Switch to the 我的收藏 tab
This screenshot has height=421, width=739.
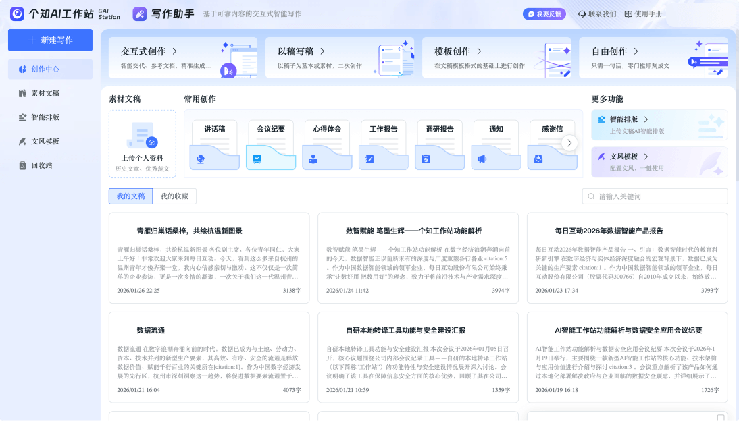[174, 196]
